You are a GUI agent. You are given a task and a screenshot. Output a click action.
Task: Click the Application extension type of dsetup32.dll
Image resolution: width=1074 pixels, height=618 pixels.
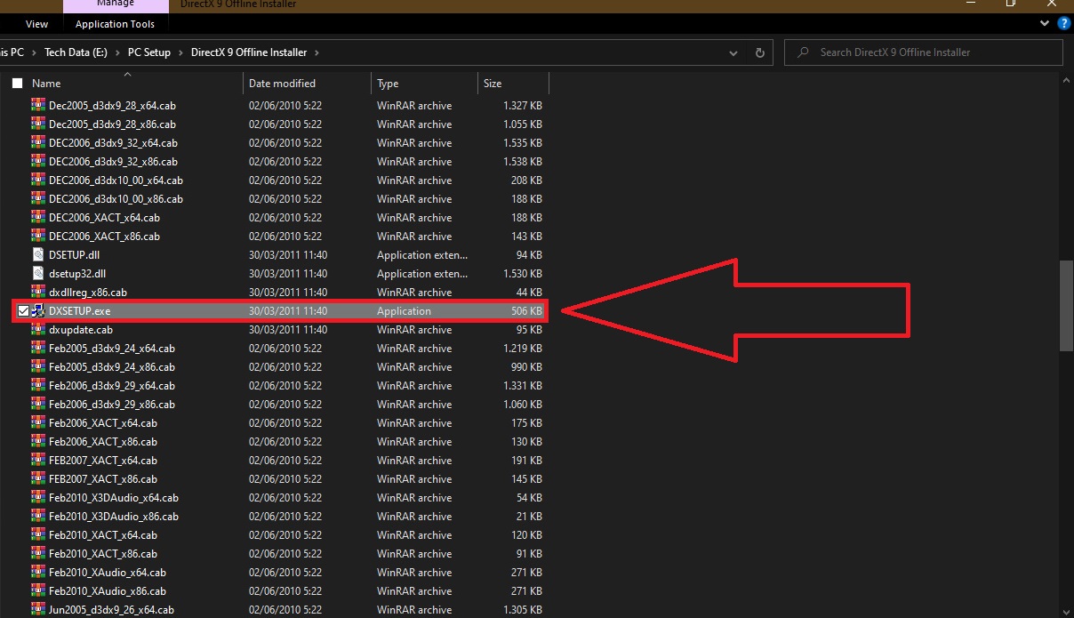pos(422,273)
